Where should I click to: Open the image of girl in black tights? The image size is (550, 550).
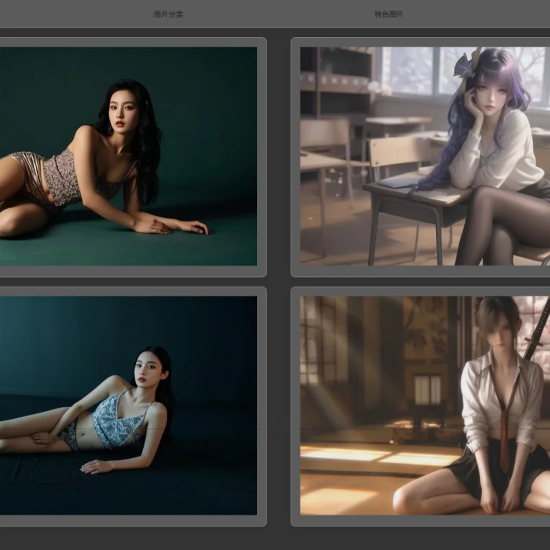(x=425, y=156)
